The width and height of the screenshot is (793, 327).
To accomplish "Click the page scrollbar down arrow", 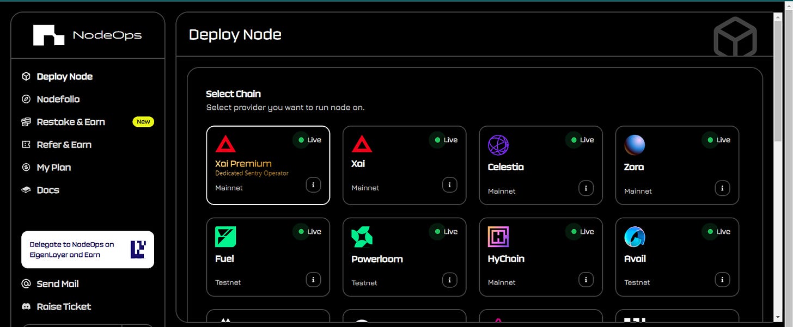I will (779, 317).
